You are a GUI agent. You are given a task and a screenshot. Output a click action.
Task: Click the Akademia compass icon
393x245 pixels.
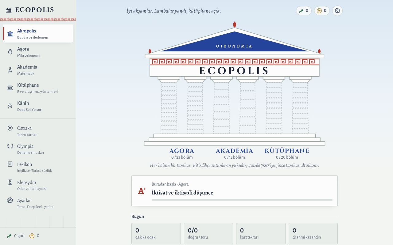click(10, 70)
